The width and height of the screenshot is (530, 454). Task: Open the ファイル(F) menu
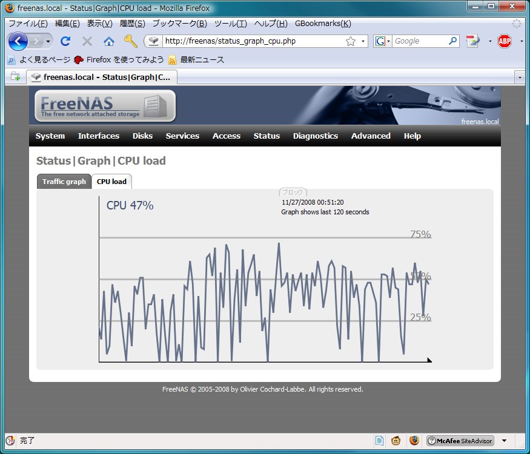28,24
